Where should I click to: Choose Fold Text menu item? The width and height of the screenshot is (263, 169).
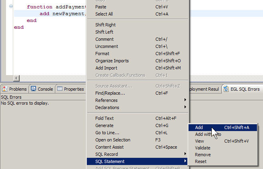coord(138,118)
